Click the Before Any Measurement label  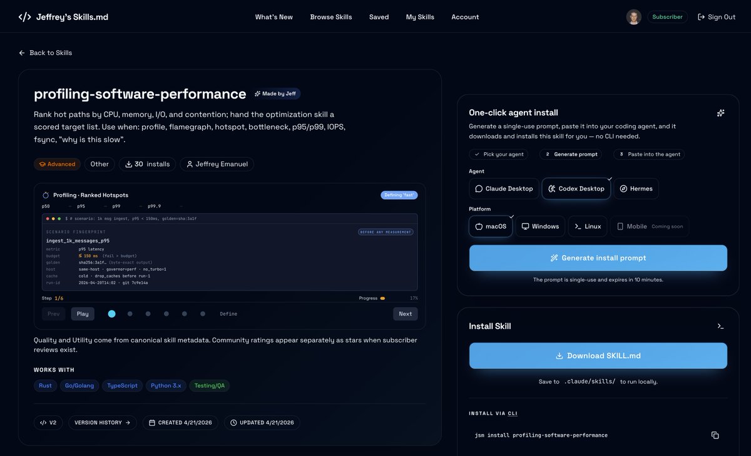(386, 232)
